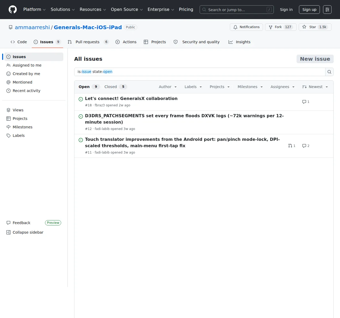The width and height of the screenshot is (340, 318).
Task: Open the D3DRS_PATCHSEGMENTS DXVK logs issue
Action: (184, 119)
